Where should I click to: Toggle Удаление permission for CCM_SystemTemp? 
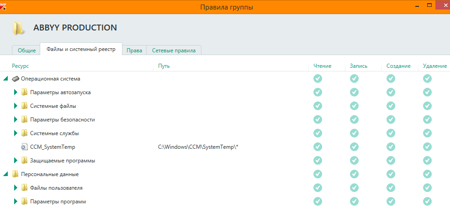coord(427,147)
